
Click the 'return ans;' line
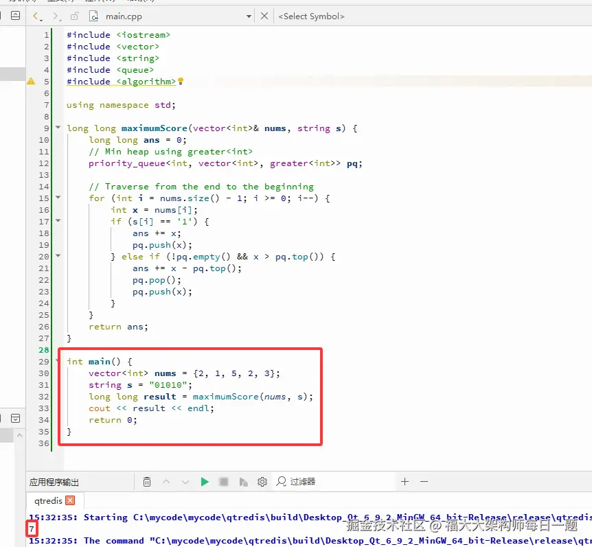pos(119,327)
